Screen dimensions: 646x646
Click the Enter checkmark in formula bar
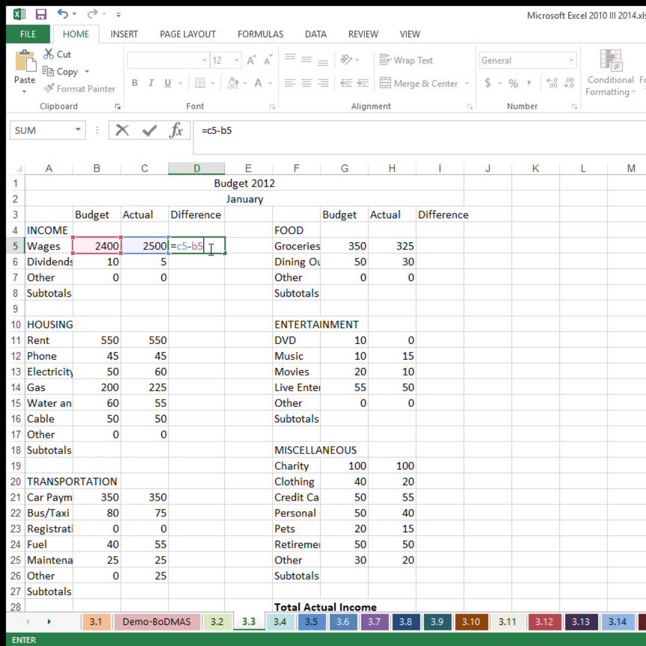click(149, 130)
